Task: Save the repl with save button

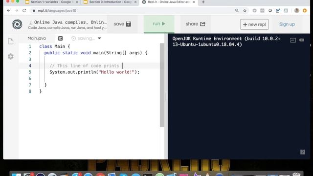Action: [x=122, y=24]
